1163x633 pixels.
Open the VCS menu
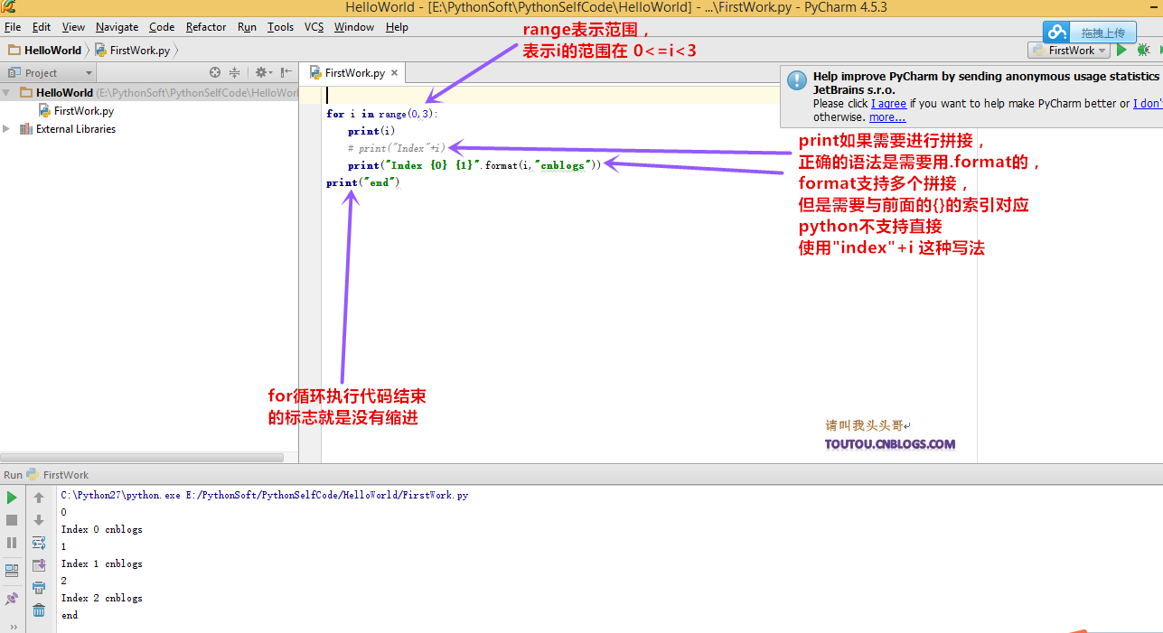tap(314, 27)
